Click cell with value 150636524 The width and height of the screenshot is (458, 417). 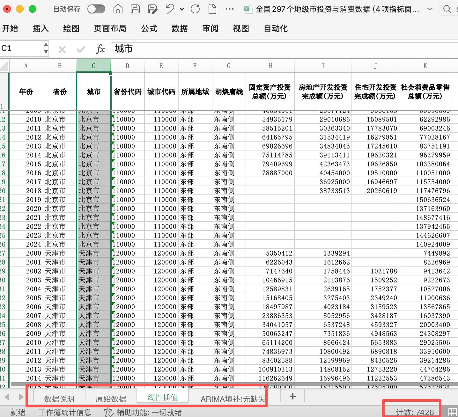click(x=425, y=200)
